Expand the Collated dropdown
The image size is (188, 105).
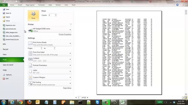click(50, 59)
